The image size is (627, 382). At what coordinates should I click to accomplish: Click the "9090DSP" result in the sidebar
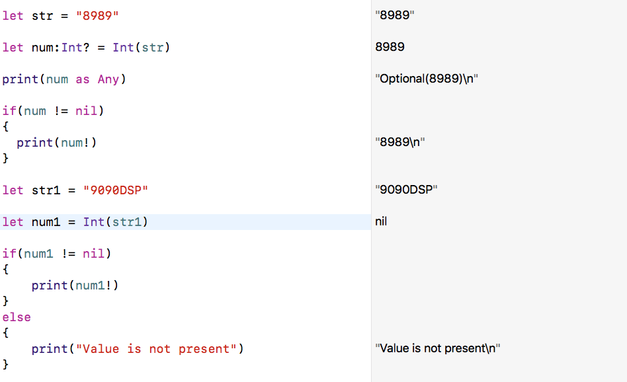pos(406,190)
